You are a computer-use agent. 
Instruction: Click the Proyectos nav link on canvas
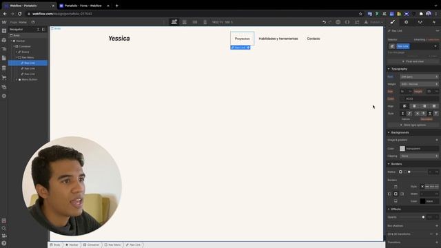[242, 39]
